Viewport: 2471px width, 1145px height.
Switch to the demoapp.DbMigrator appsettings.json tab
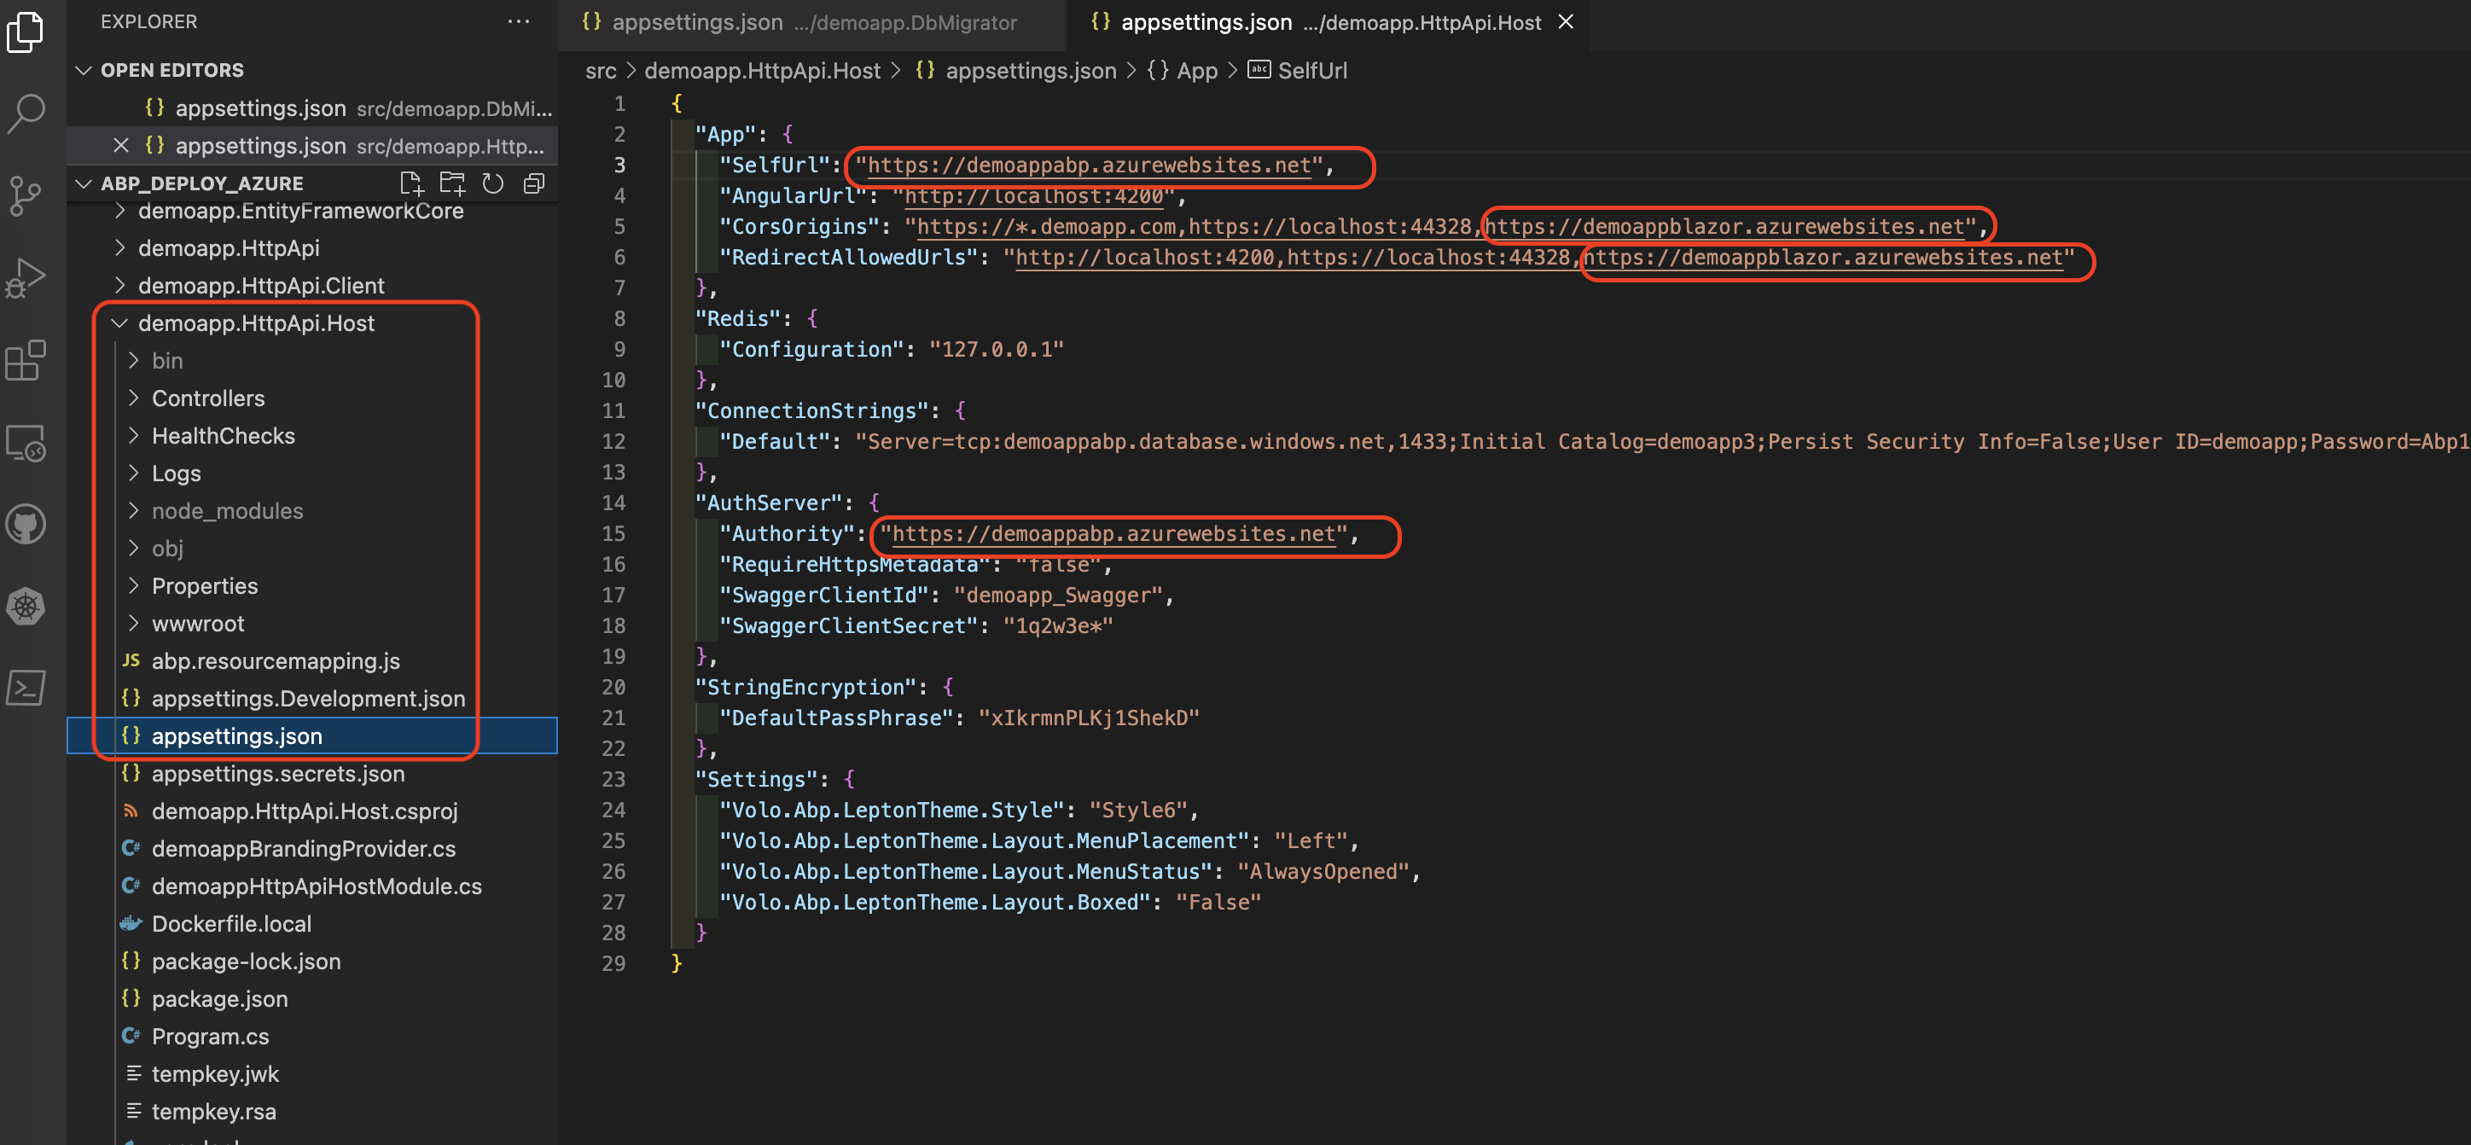800,23
